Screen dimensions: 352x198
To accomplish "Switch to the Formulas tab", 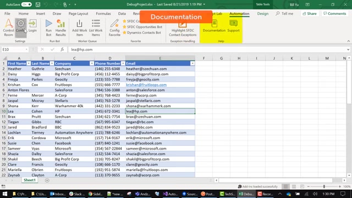I will [x=103, y=13].
